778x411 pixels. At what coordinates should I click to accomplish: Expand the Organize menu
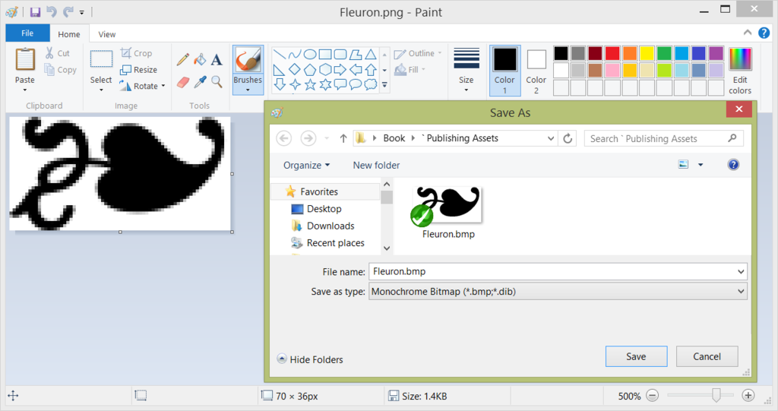point(306,165)
